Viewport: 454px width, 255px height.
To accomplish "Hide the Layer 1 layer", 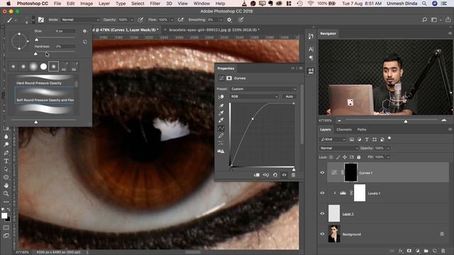I will pyautogui.click(x=322, y=213).
